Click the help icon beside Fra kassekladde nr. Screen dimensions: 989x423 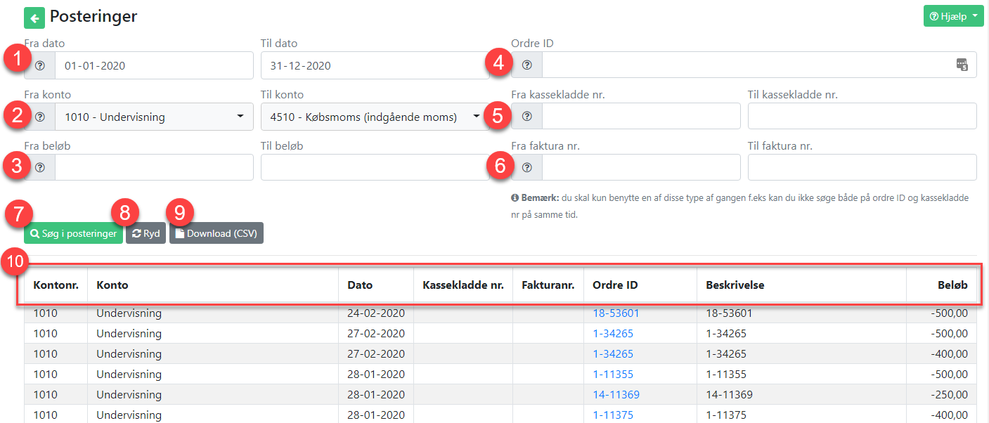[527, 117]
